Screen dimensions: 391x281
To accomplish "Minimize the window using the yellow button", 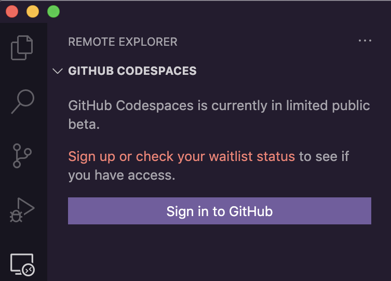I will (x=33, y=11).
